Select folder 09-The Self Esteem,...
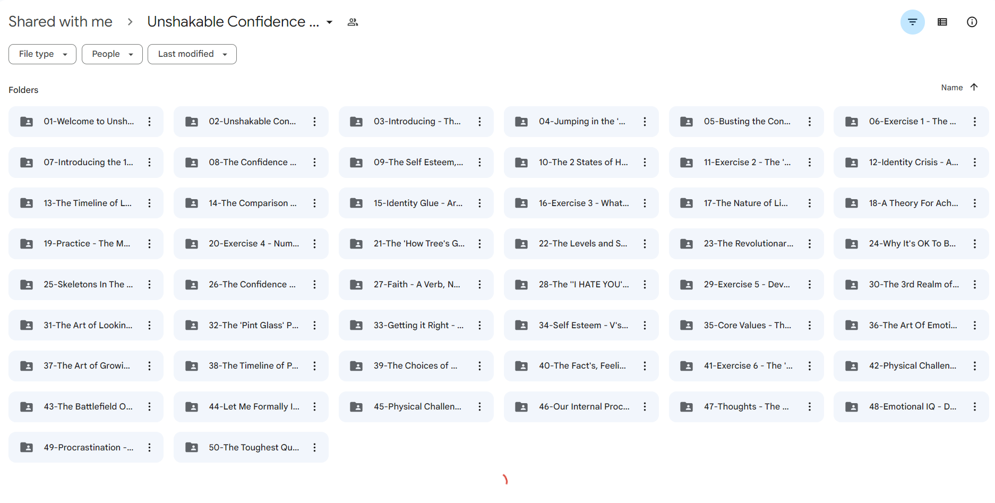 [416, 163]
